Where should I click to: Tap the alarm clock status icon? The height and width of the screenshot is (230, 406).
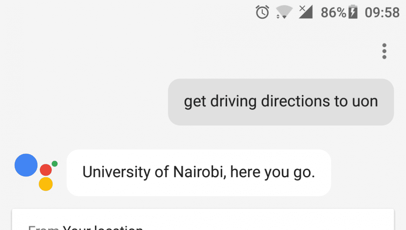click(262, 12)
